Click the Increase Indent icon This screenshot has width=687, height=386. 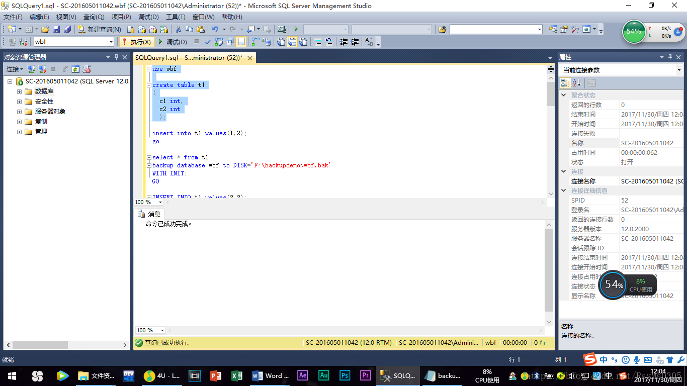click(355, 42)
